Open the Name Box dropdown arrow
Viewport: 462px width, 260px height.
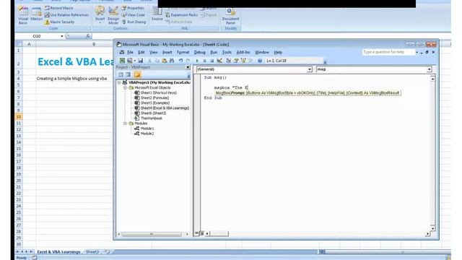click(x=62, y=36)
